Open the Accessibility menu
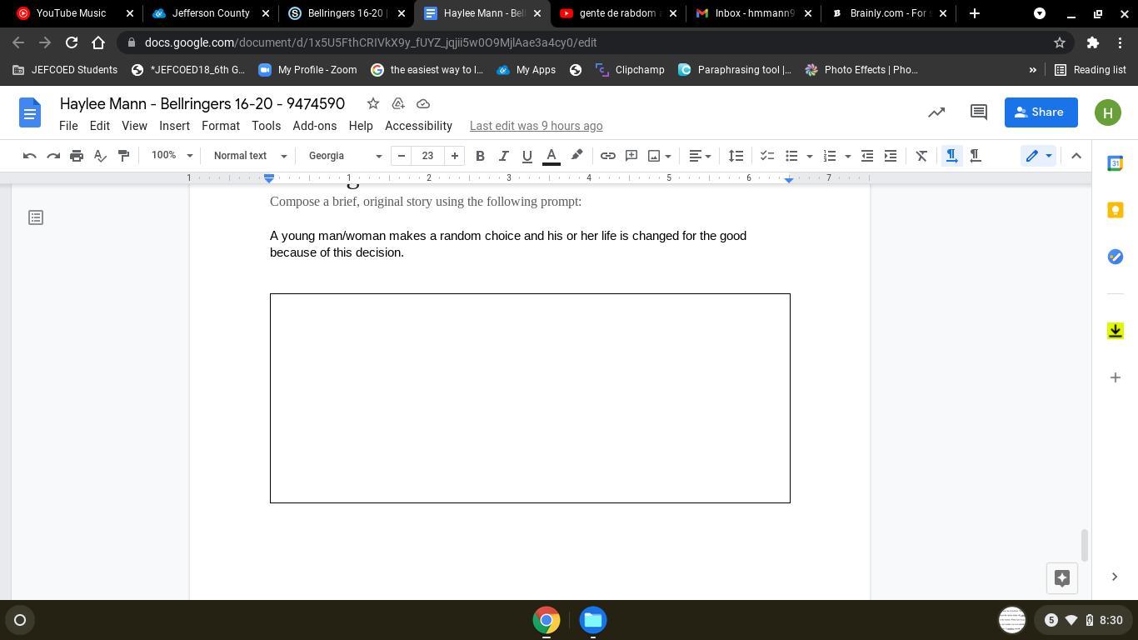The width and height of the screenshot is (1138, 640). coord(418,126)
